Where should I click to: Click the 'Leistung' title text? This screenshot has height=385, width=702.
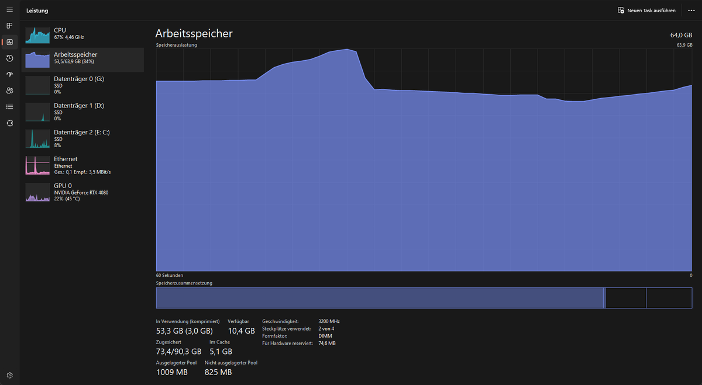[x=37, y=11]
